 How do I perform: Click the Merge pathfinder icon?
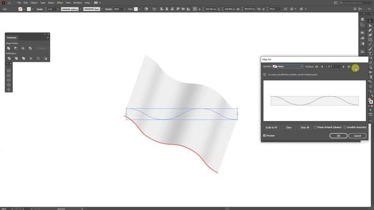[23, 58]
